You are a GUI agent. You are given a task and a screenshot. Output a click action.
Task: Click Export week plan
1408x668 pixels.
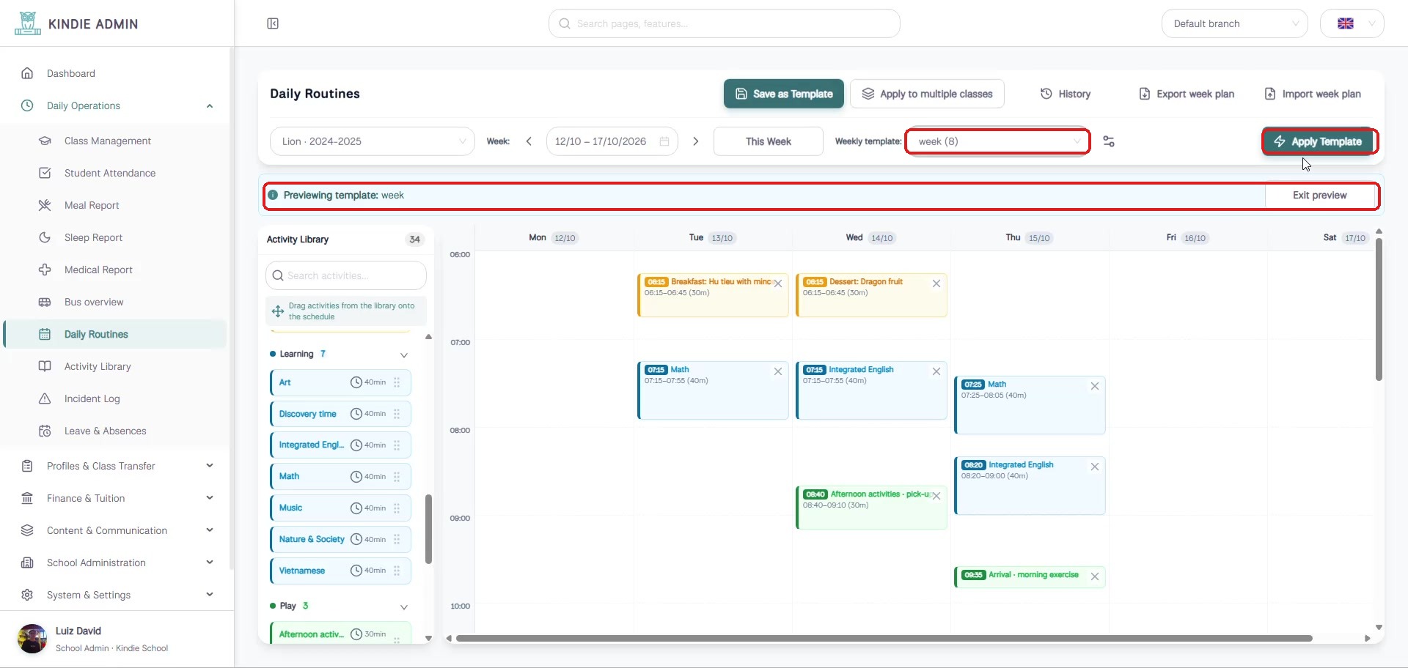point(1187,94)
